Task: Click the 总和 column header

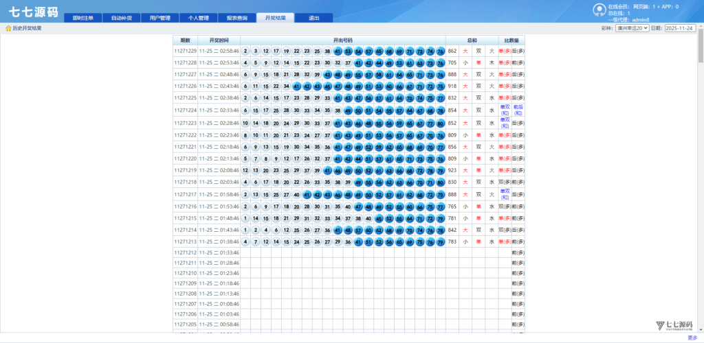Action: (472, 40)
